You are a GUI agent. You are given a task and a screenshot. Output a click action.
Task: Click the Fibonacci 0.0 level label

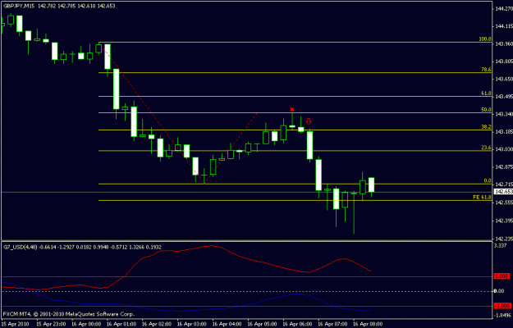pyautogui.click(x=488, y=180)
